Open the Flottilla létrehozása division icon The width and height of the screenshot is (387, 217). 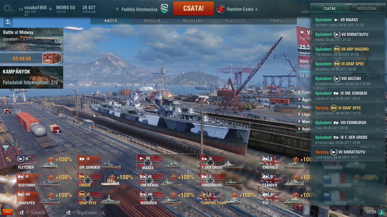164,9
